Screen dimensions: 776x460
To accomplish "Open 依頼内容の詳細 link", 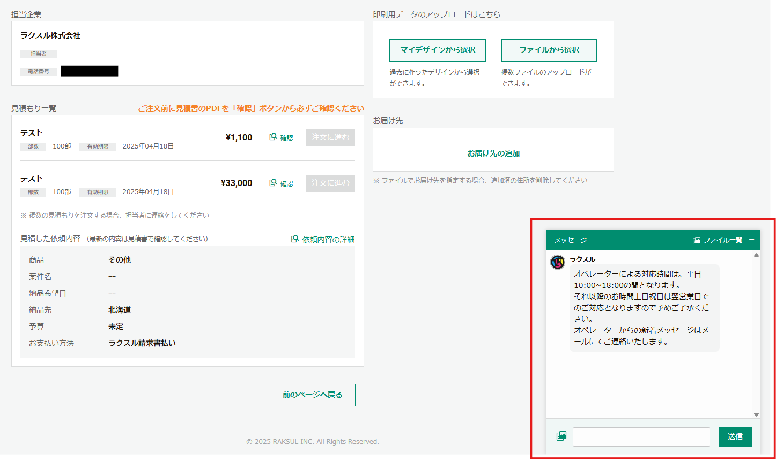I will 323,240.
